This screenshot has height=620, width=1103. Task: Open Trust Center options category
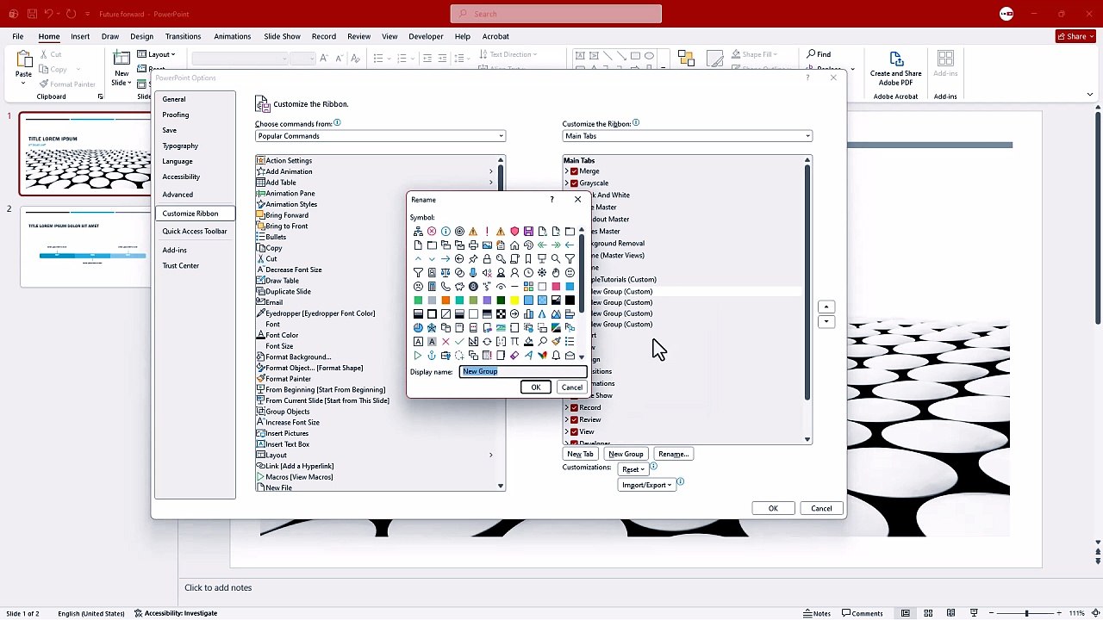click(x=181, y=265)
